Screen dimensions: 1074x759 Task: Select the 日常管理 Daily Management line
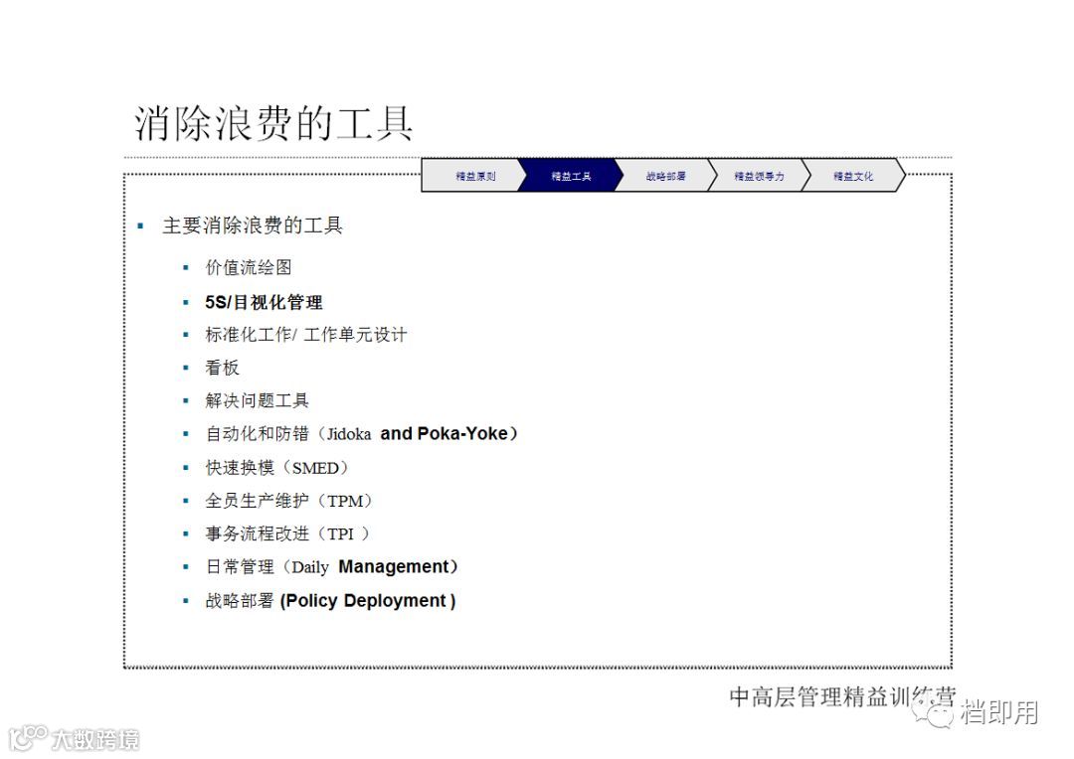point(331,567)
